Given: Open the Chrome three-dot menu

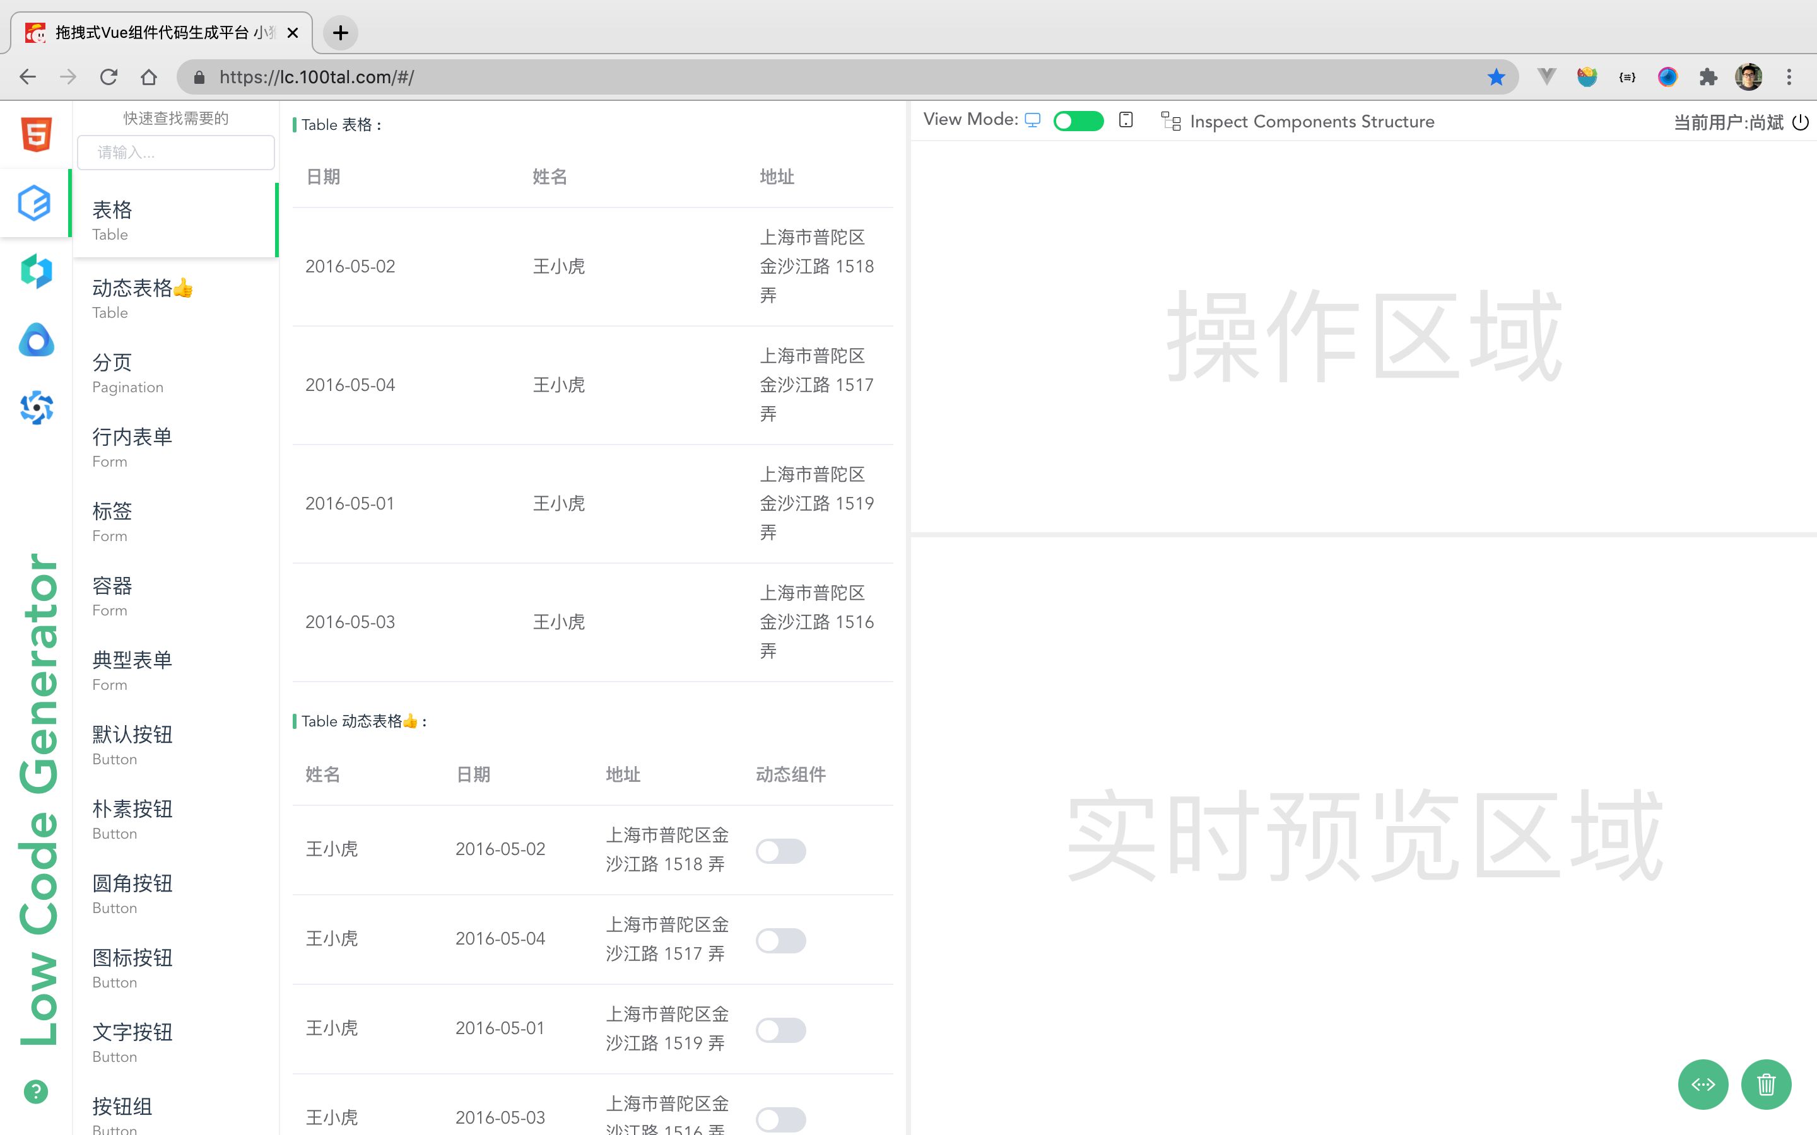Looking at the screenshot, I should (x=1789, y=76).
